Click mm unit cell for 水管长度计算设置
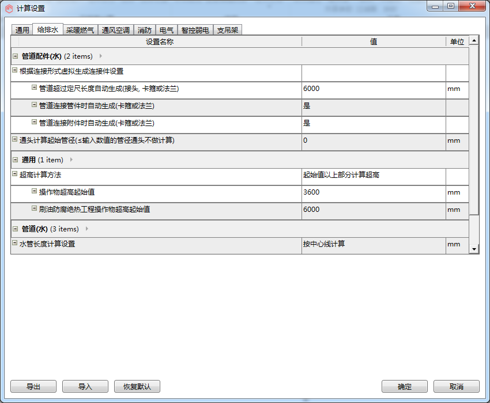The width and height of the screenshot is (490, 403). [457, 246]
